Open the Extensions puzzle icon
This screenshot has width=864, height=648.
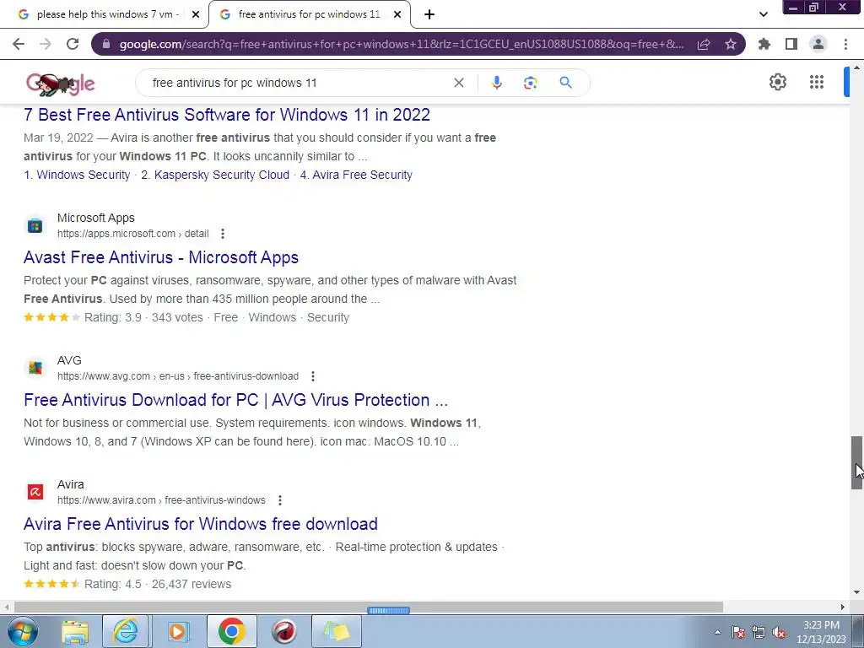tap(764, 44)
